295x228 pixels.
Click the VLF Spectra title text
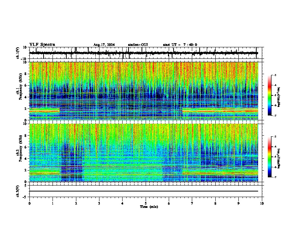click(x=42, y=45)
